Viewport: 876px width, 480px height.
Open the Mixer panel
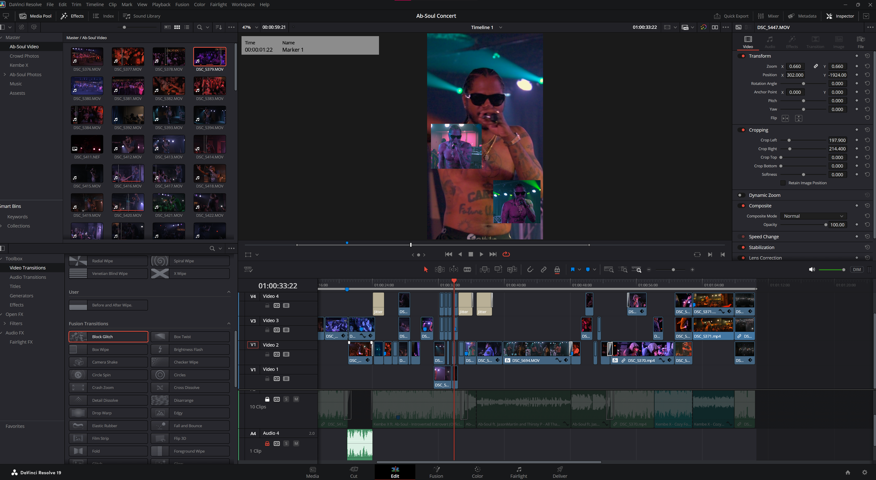point(768,16)
